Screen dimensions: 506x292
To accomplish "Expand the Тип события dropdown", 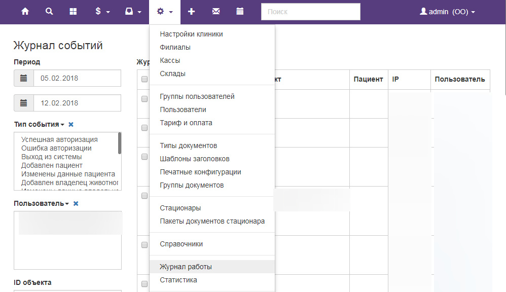I will pyautogui.click(x=39, y=124).
